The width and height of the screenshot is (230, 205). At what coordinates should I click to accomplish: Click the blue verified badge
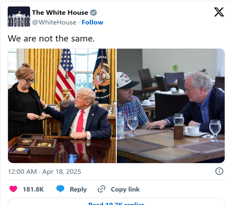coord(93,13)
